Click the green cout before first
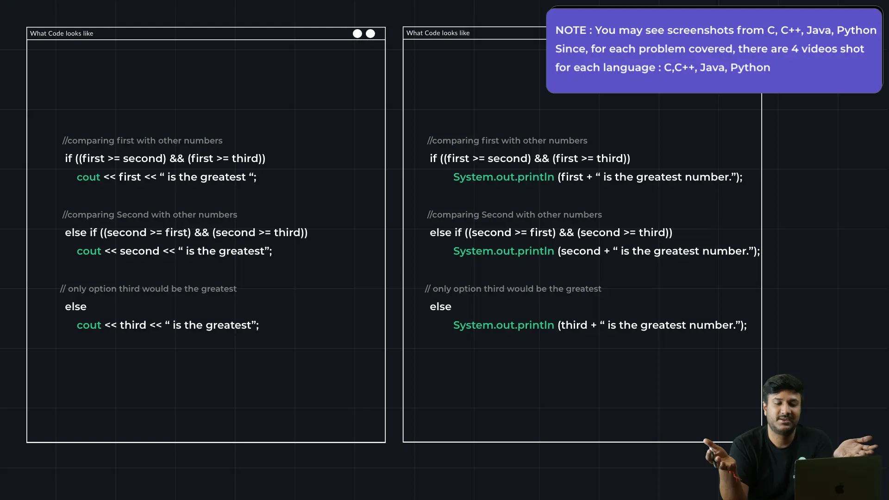The image size is (889, 500). pyautogui.click(x=88, y=177)
